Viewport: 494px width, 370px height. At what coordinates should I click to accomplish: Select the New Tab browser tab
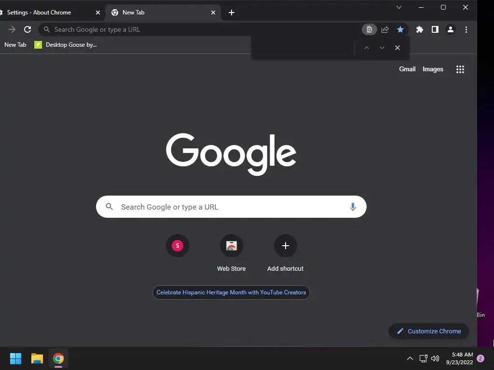[163, 13]
